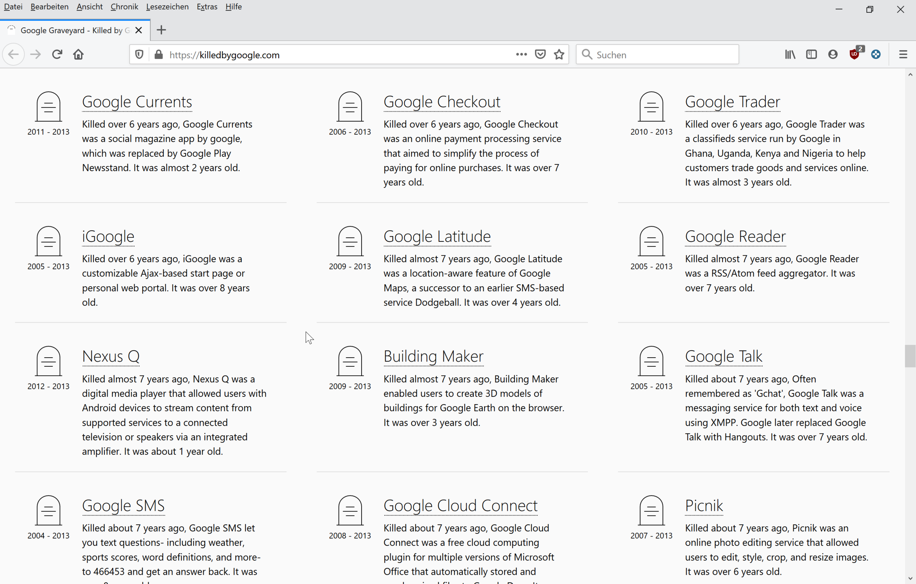The height and width of the screenshot is (584, 916).
Task: Click the '2007 - 2013' date text
Action: (x=651, y=536)
